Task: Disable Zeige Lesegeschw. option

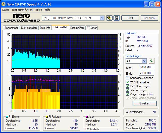Action: click(128, 94)
